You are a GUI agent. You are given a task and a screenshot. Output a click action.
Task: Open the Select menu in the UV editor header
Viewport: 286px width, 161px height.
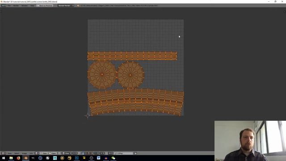[x=17, y=153]
